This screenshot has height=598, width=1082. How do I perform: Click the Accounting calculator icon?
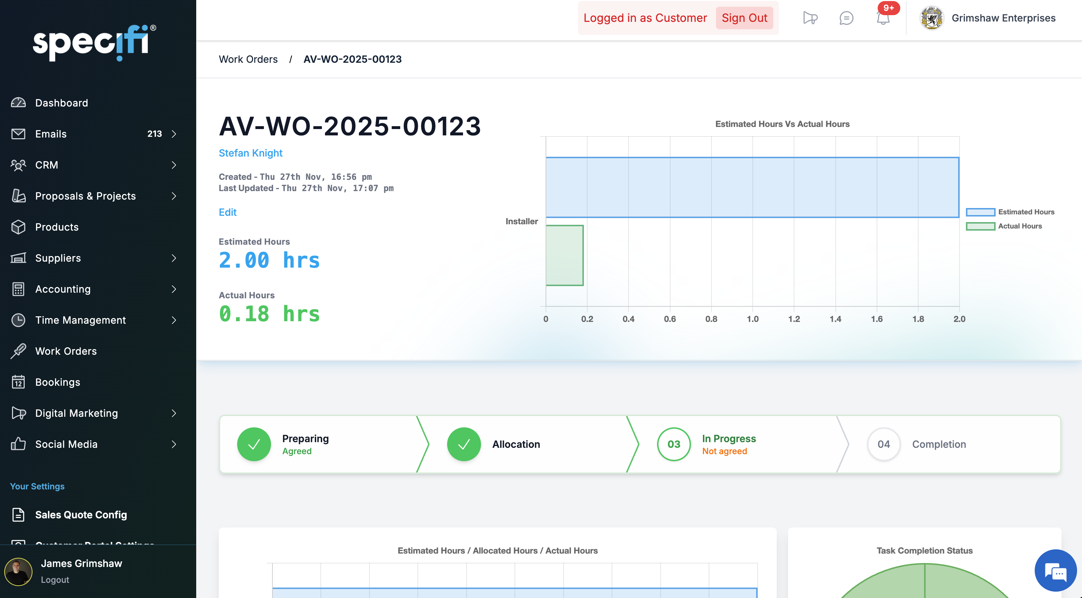click(18, 289)
